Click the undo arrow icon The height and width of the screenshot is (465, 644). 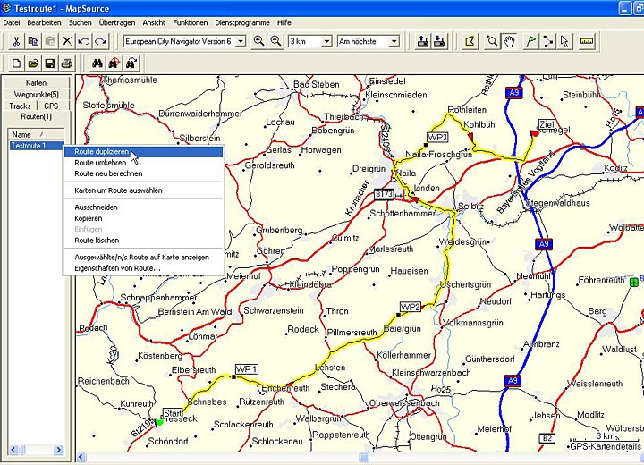[x=83, y=41]
